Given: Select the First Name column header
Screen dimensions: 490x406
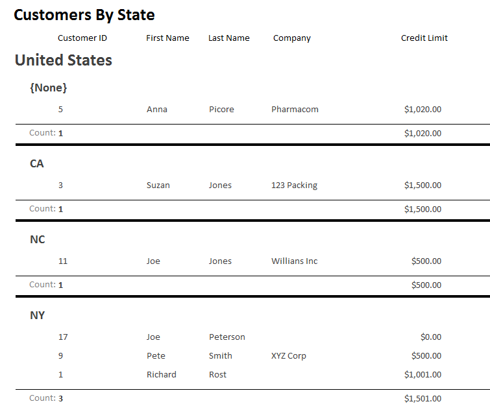Looking at the screenshot, I should (x=167, y=38).
